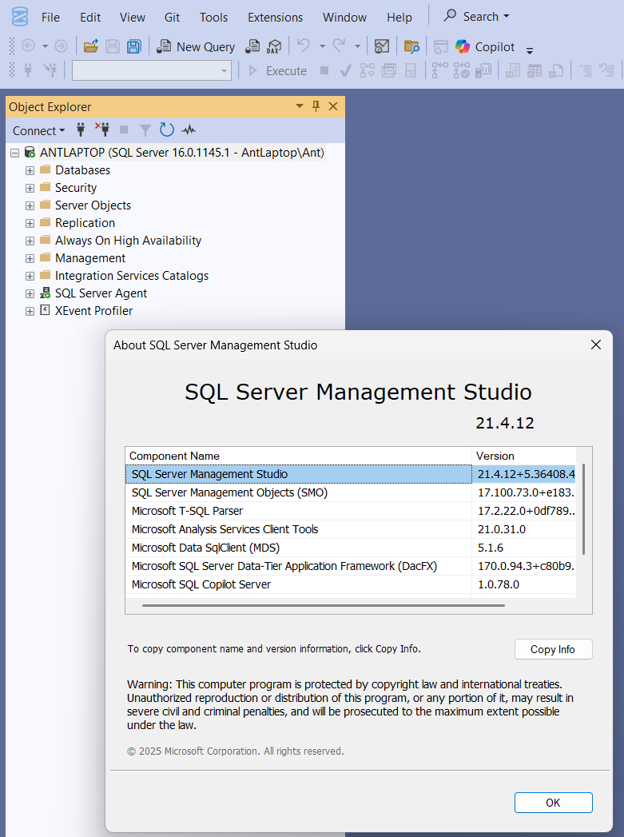The image size is (624, 837).
Task: Open the Copilot panel from the toolbar
Action: click(486, 46)
